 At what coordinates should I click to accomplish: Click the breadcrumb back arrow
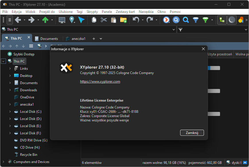[4, 46]
